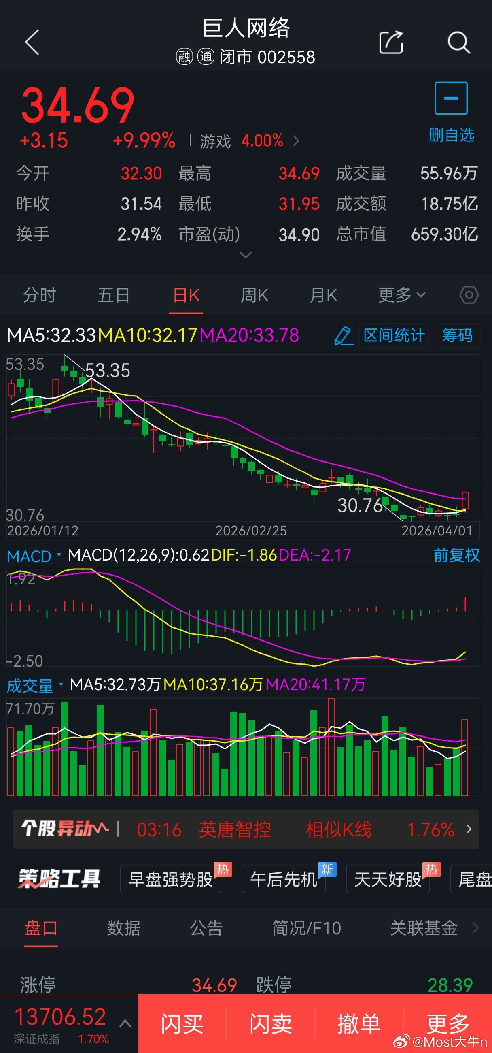Tap the 成交量 55.96万 value
The width and height of the screenshot is (492, 1053).
[449, 173]
